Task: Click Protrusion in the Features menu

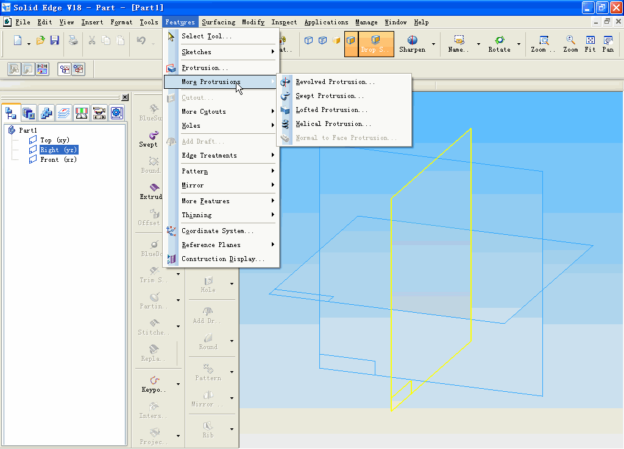Action: pos(221,68)
